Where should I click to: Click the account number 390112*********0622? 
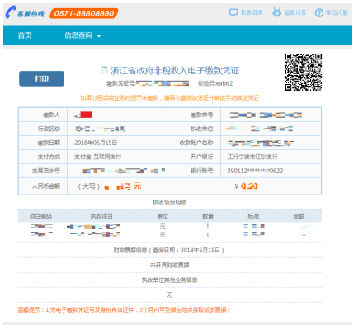coord(255,171)
